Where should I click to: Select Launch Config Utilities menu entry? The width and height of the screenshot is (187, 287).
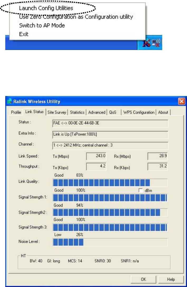pos(46,8)
